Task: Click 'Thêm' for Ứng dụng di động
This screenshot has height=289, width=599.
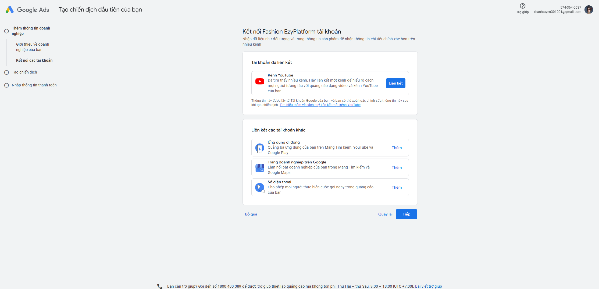Action: click(397, 148)
